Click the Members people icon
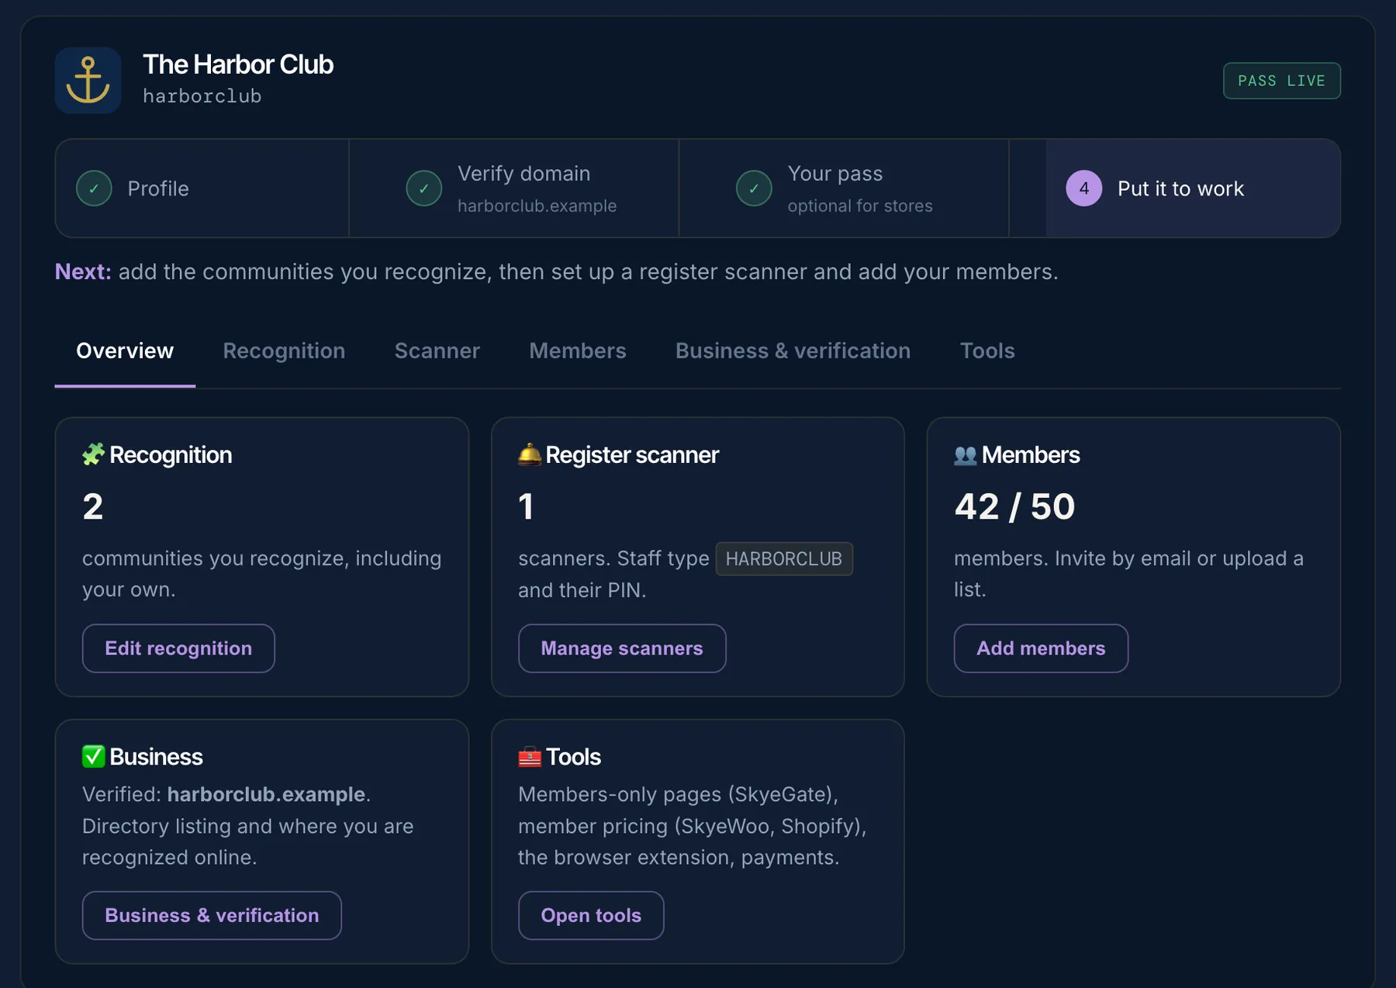 [x=965, y=454]
